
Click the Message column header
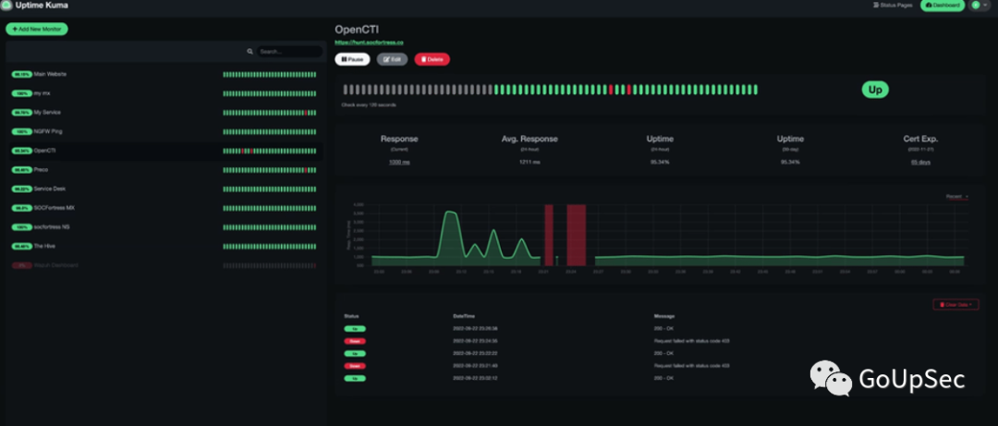[663, 316]
